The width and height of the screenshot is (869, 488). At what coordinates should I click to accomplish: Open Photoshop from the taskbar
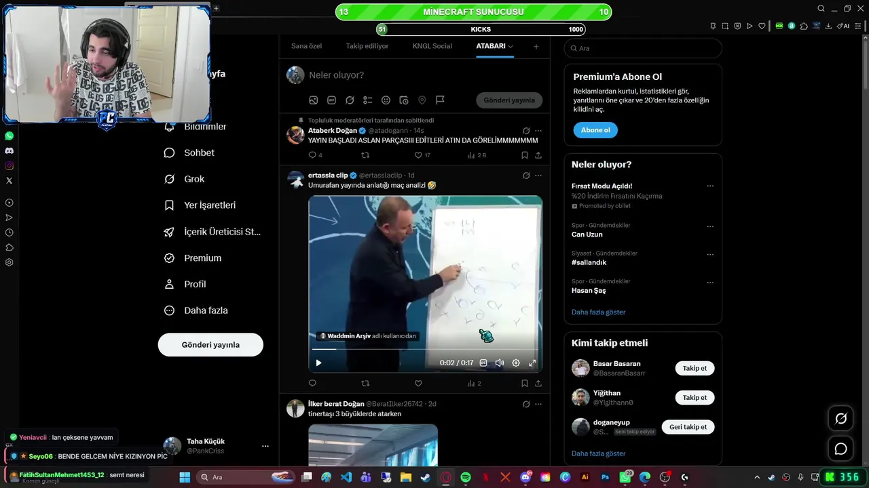click(x=605, y=477)
